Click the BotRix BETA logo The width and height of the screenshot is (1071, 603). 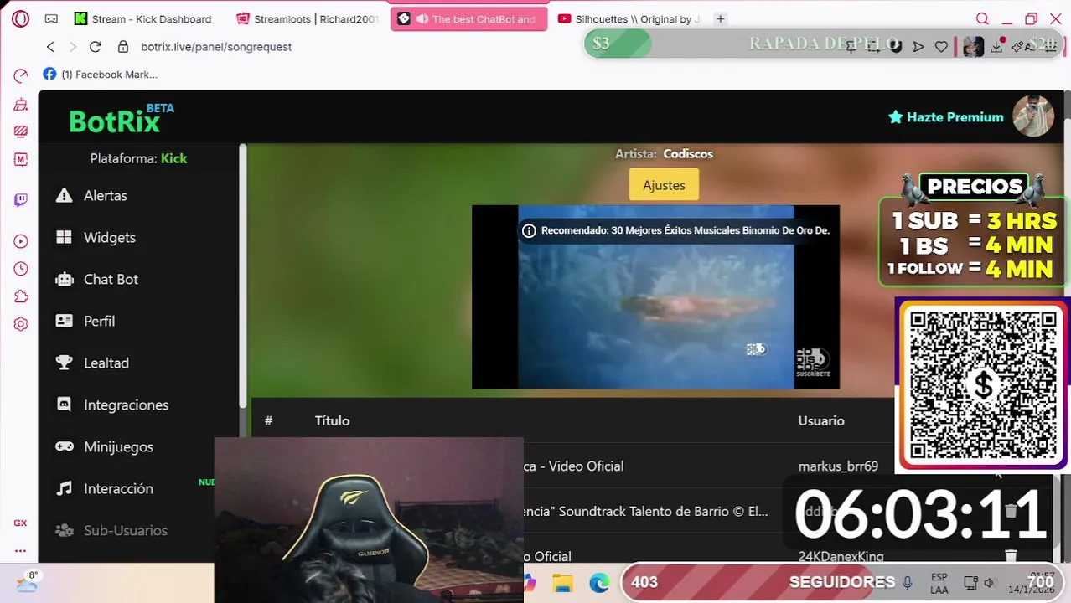coord(122,119)
